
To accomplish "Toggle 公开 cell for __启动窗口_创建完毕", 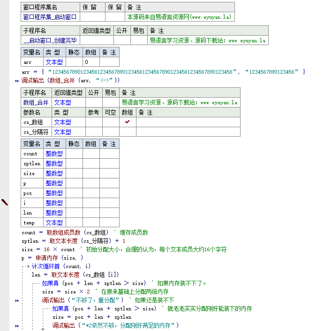I will (122, 40).
